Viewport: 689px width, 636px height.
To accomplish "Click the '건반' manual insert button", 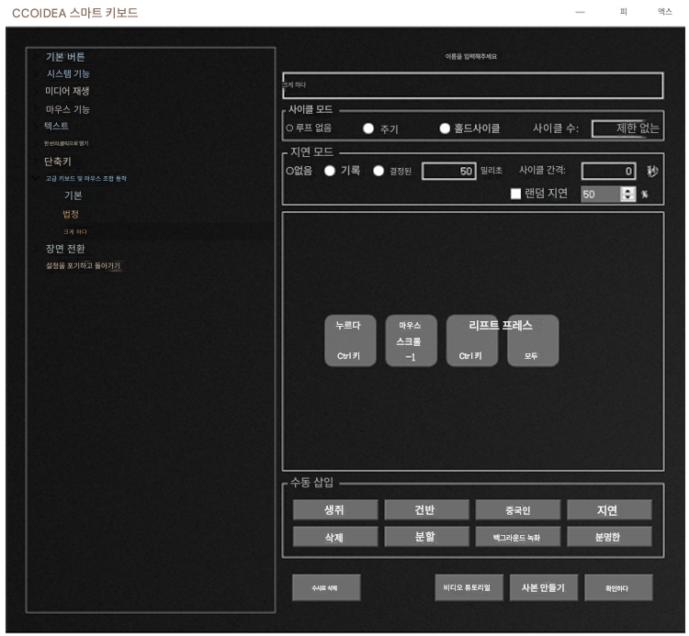I will [426, 510].
